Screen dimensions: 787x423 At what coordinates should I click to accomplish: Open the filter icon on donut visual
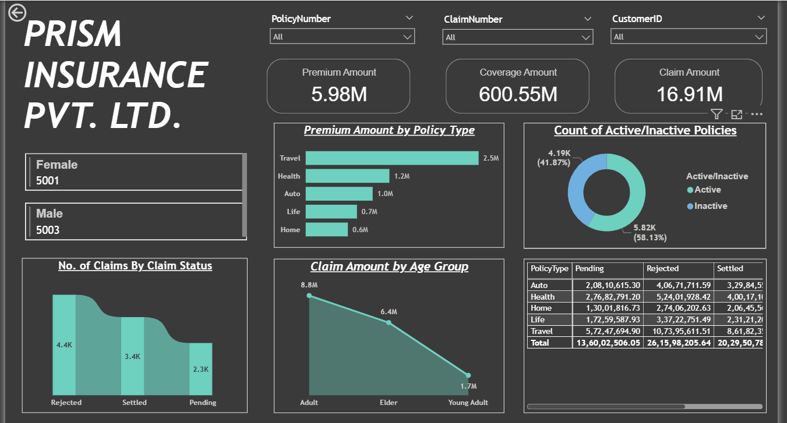(717, 114)
